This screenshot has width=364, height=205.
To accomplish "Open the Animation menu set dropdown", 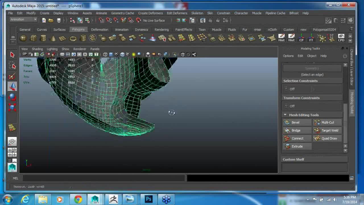I will 23,20.
